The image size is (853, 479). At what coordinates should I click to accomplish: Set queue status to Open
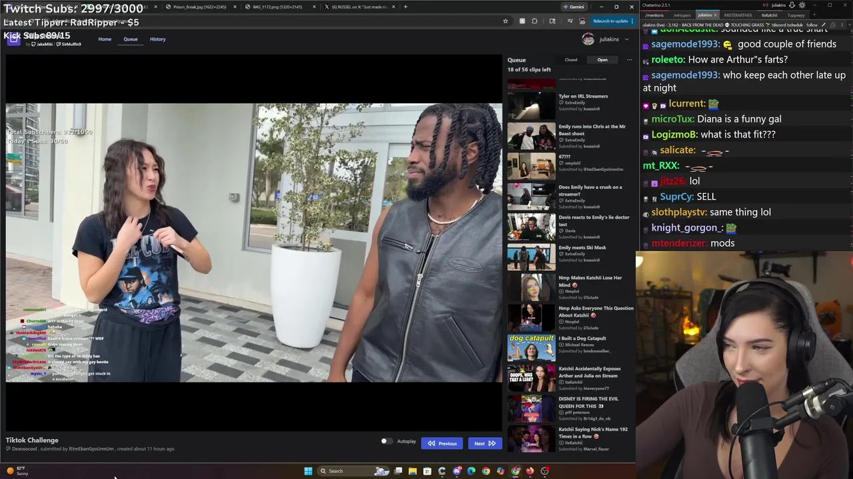click(602, 60)
